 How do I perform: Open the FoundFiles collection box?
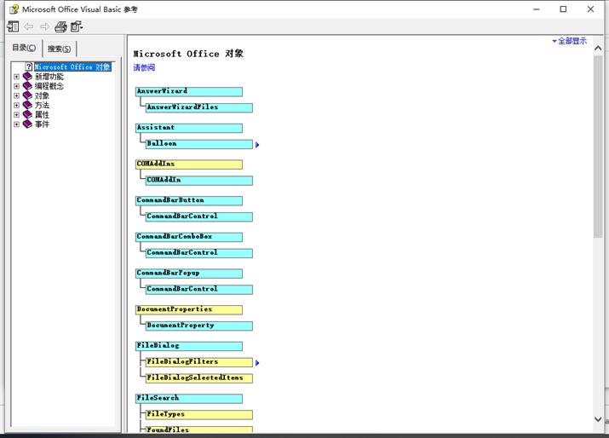click(x=199, y=429)
